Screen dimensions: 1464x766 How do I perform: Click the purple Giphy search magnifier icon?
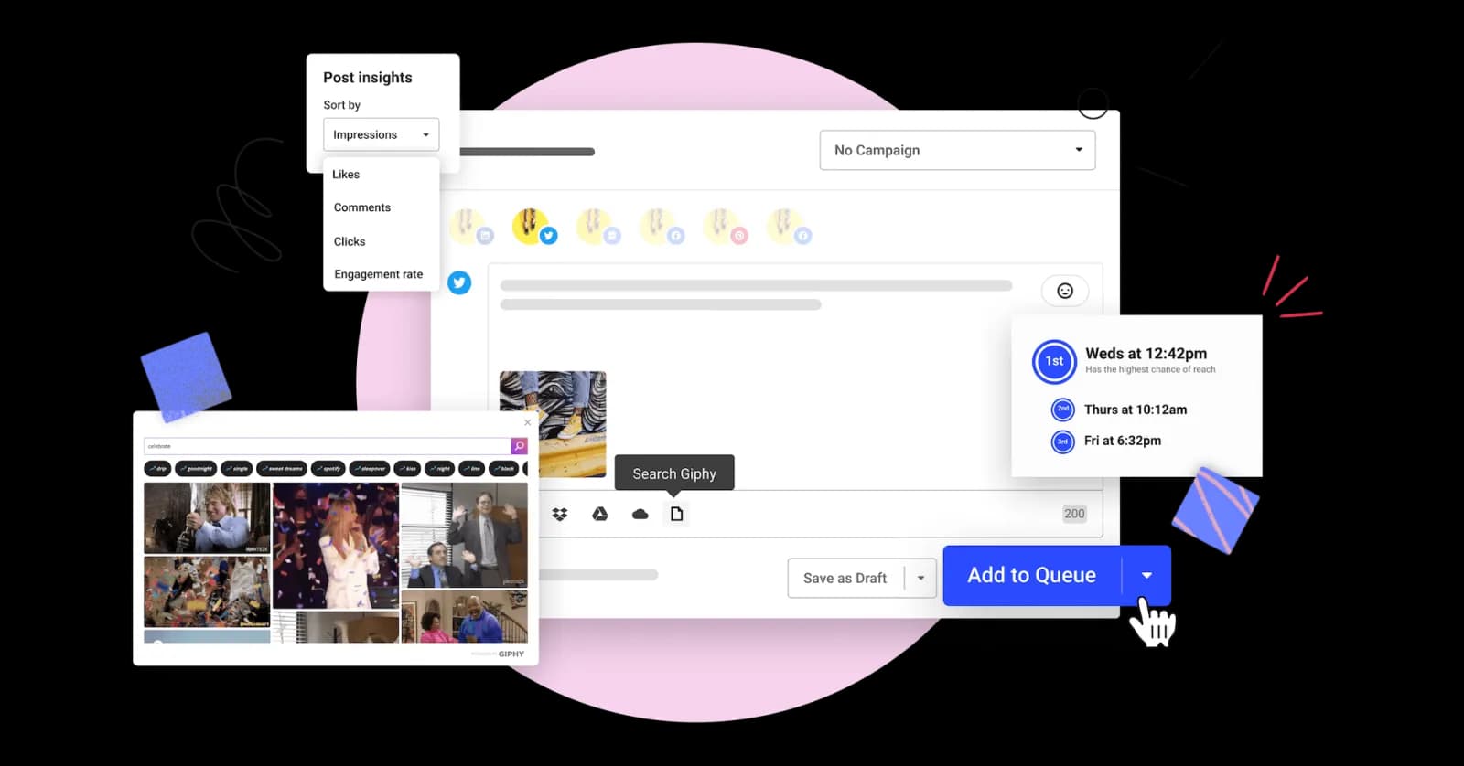tap(519, 446)
